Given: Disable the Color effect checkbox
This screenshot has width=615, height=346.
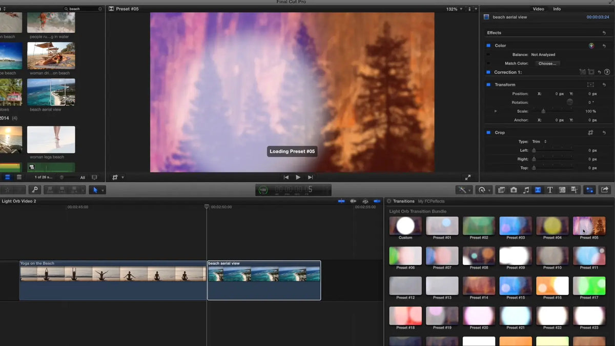Looking at the screenshot, I should click(x=488, y=46).
